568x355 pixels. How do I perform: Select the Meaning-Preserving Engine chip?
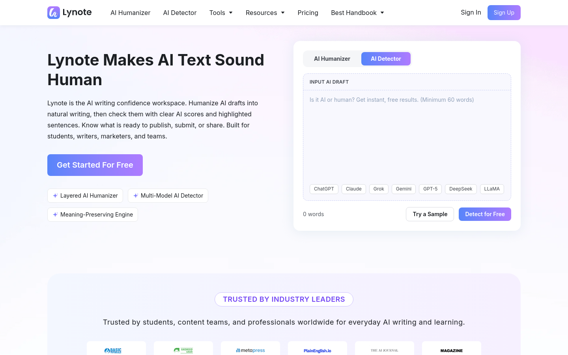93,215
